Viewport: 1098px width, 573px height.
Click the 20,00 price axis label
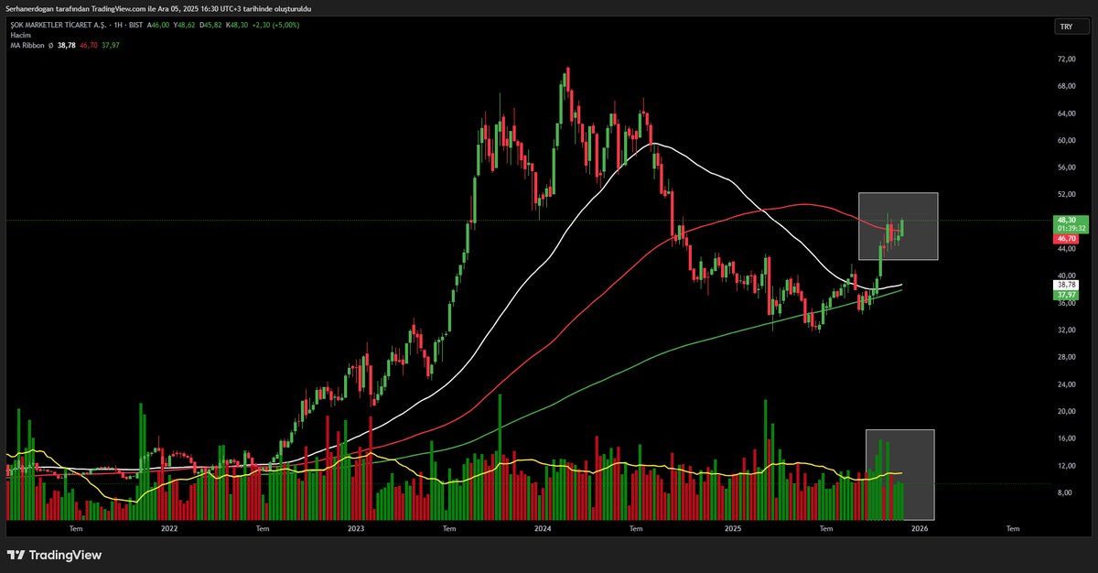point(1066,411)
